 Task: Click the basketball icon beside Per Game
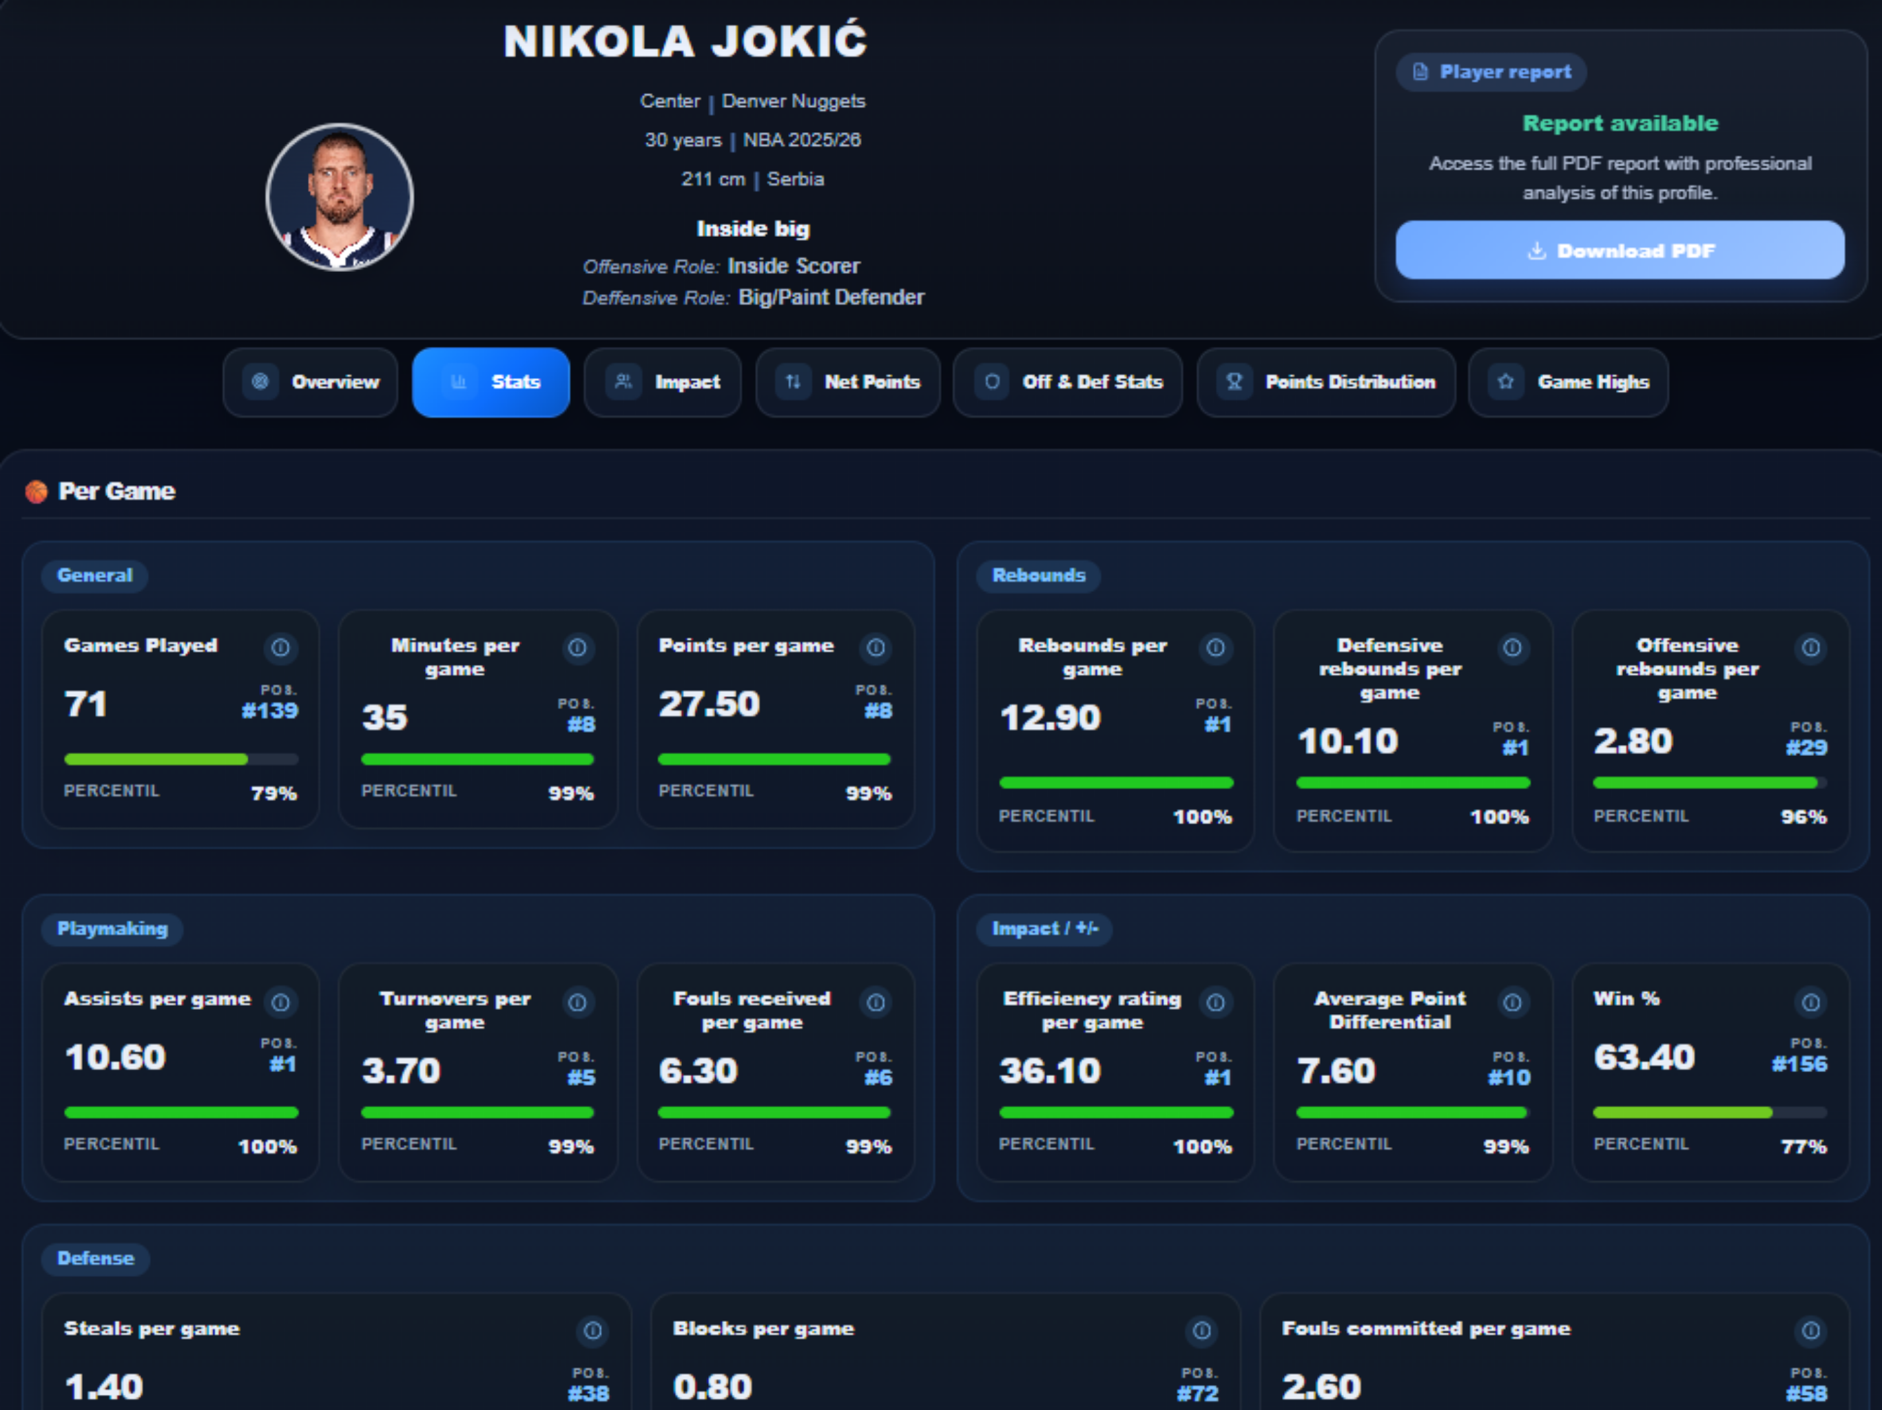[37, 492]
